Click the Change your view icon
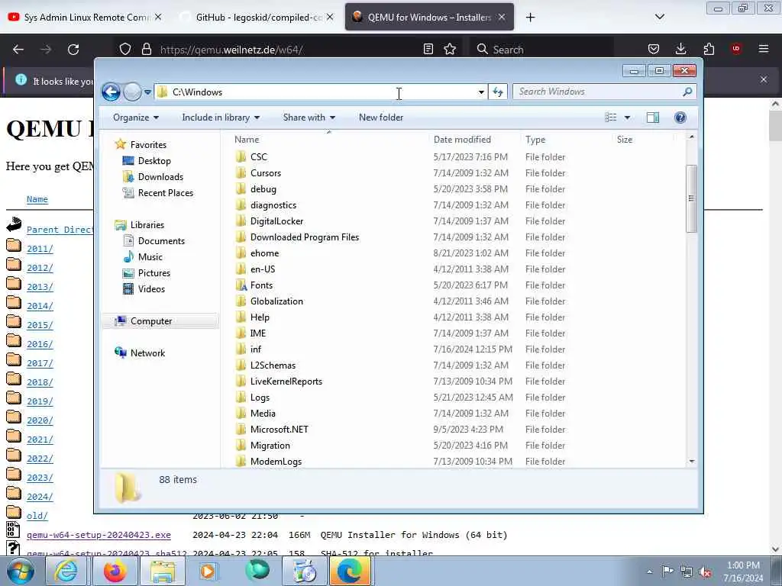The image size is (782, 586). (611, 117)
